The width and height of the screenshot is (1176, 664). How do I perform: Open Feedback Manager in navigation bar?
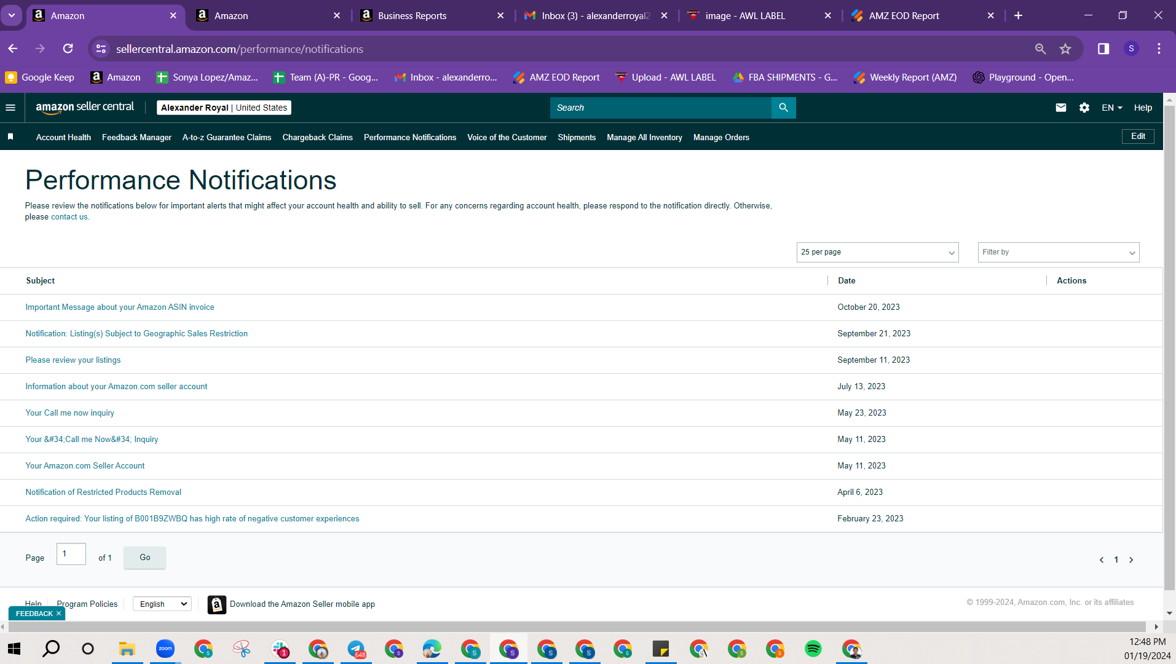[136, 137]
